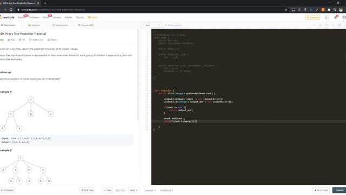The height and width of the screenshot is (195, 346).
Task: Reload the page with the refresh icon
Action: [x=11, y=10]
